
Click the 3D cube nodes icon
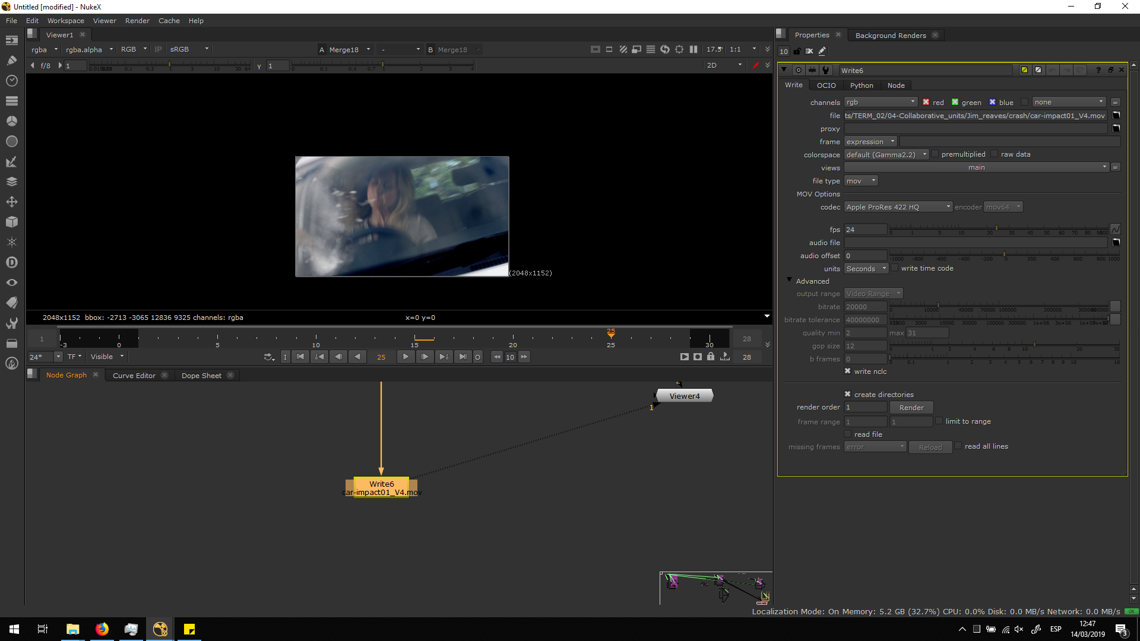[11, 222]
